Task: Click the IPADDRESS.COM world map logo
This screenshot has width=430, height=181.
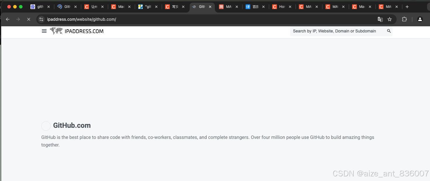Action: click(56, 31)
